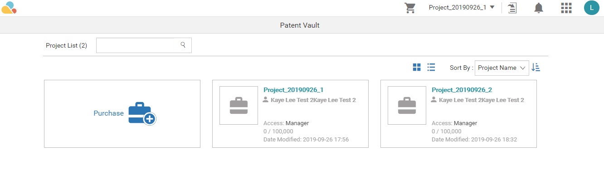This screenshot has width=604, height=180.
Task: Open the Project_20190926_1 link
Action: 293,90
